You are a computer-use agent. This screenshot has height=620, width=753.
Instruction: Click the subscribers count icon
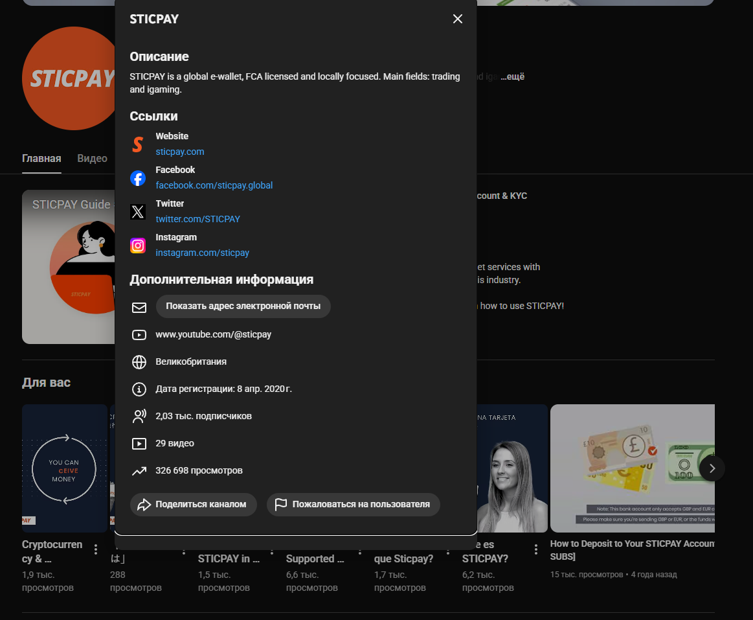139,416
